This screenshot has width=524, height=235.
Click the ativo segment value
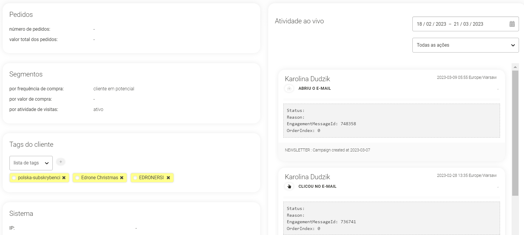pyautogui.click(x=98, y=109)
